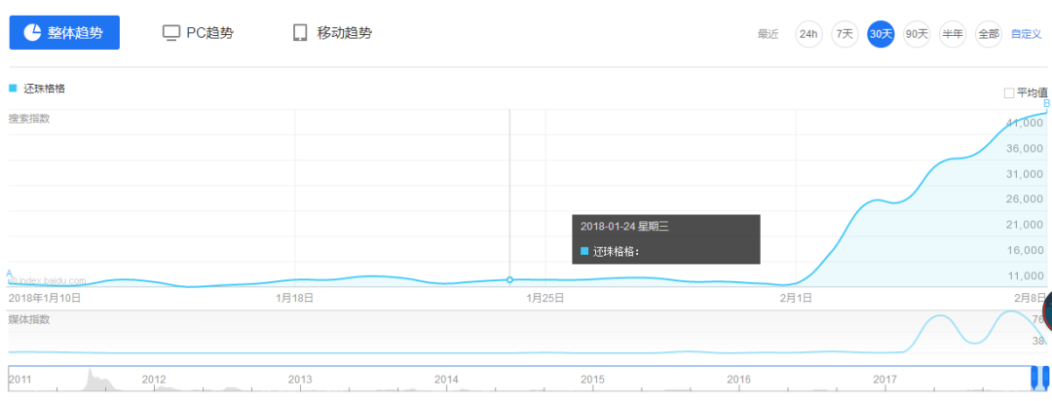Toggle the 还珠格格 legend series
This screenshot has width=1052, height=401.
[44, 89]
